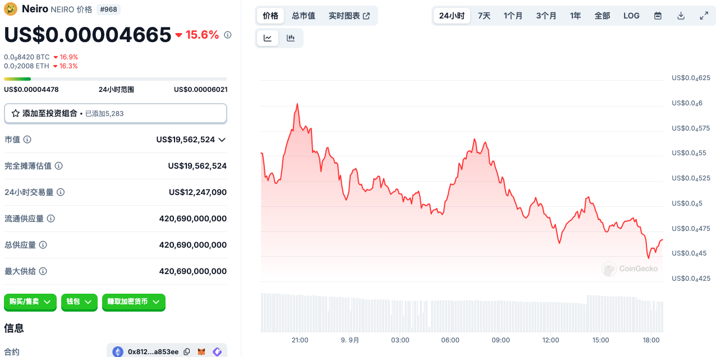Click 添加至投资组合 button
Screen dimensions: 716x357
(x=115, y=113)
